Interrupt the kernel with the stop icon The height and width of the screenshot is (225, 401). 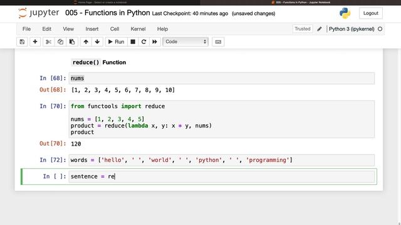(x=133, y=42)
